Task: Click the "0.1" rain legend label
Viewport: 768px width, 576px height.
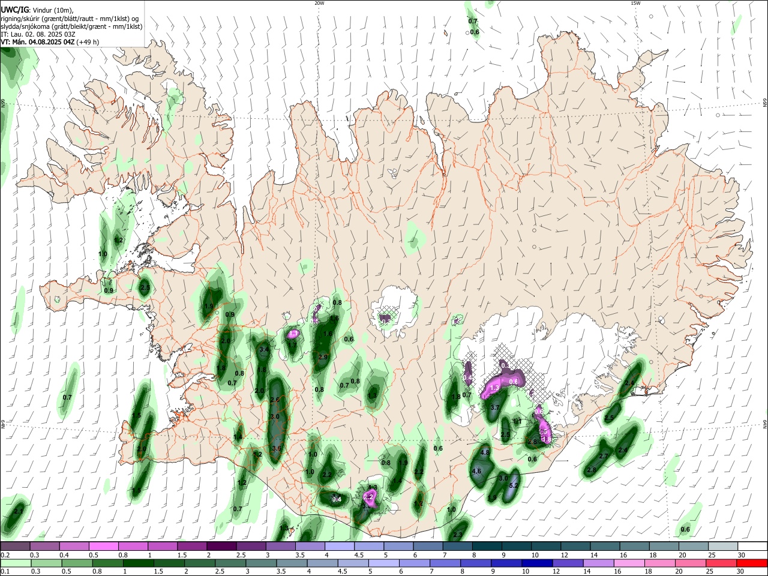Action: tap(5, 571)
